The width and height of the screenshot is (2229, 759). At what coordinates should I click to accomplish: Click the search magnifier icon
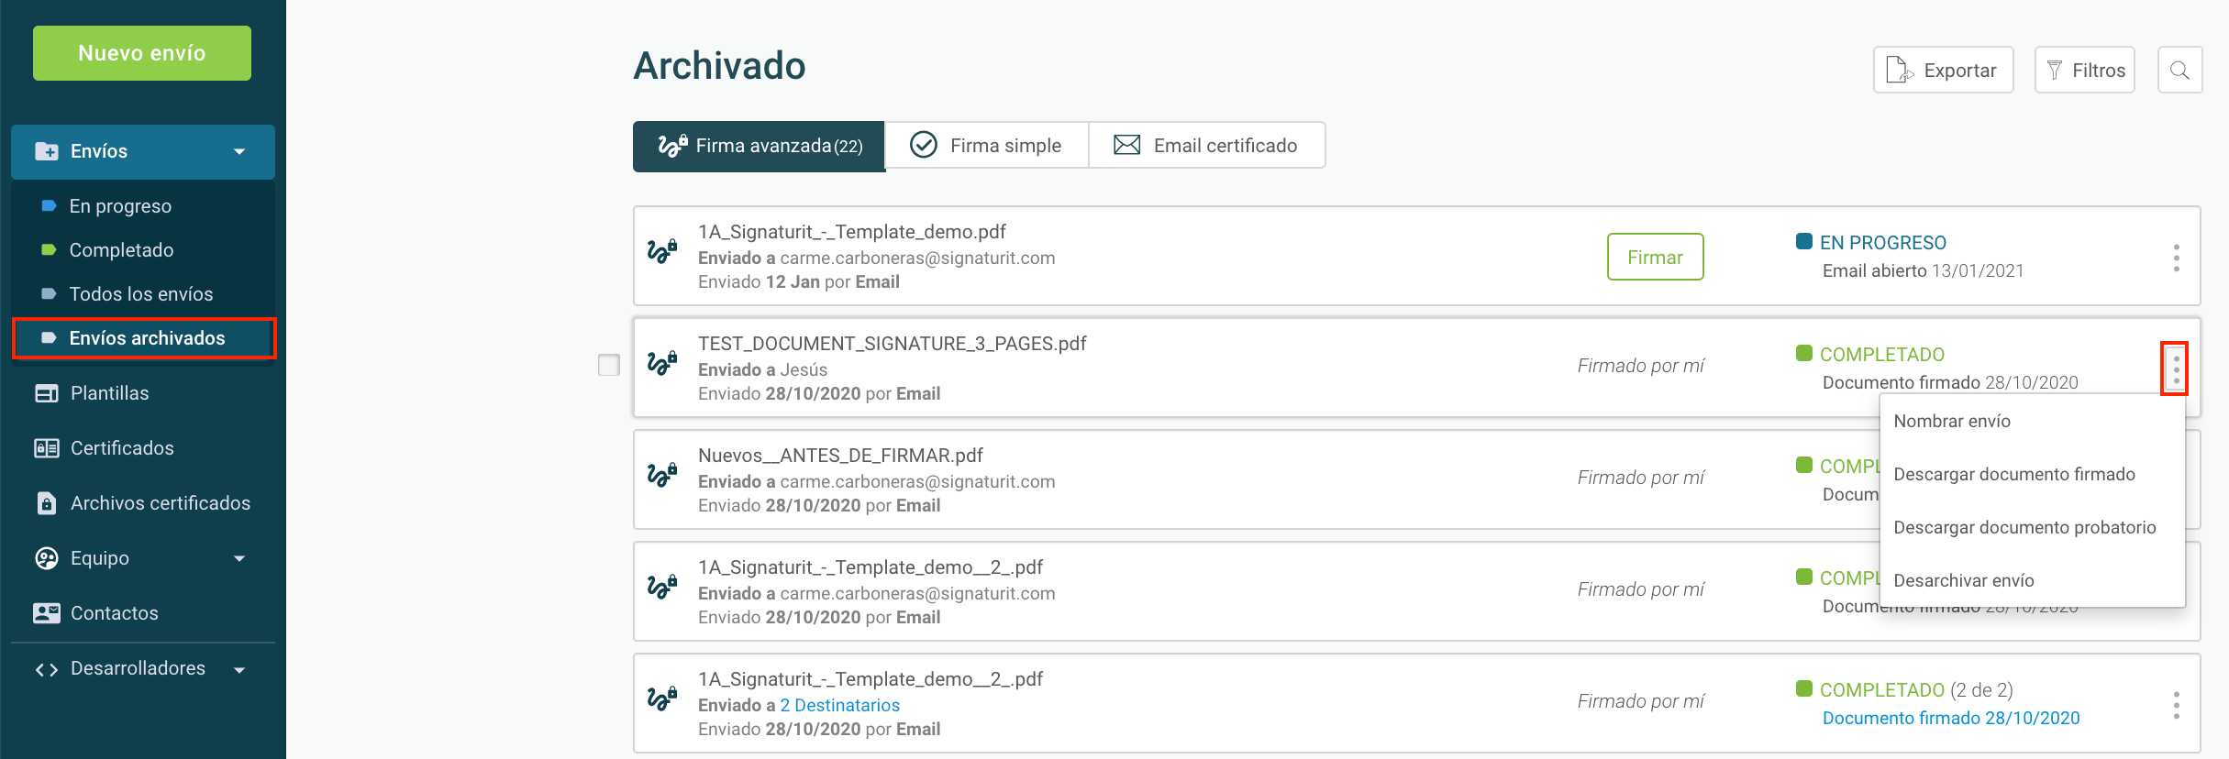[x=2179, y=70]
